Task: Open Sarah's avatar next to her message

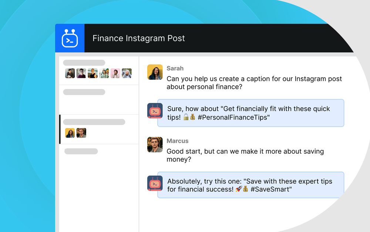Action: point(155,72)
